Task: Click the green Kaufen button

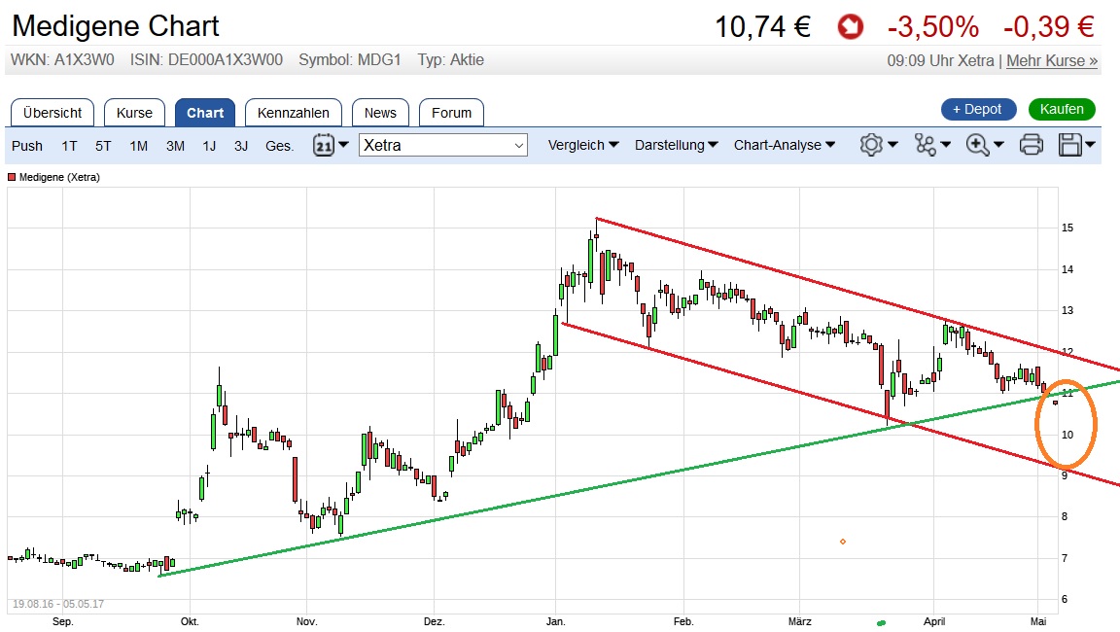Action: (x=1062, y=109)
